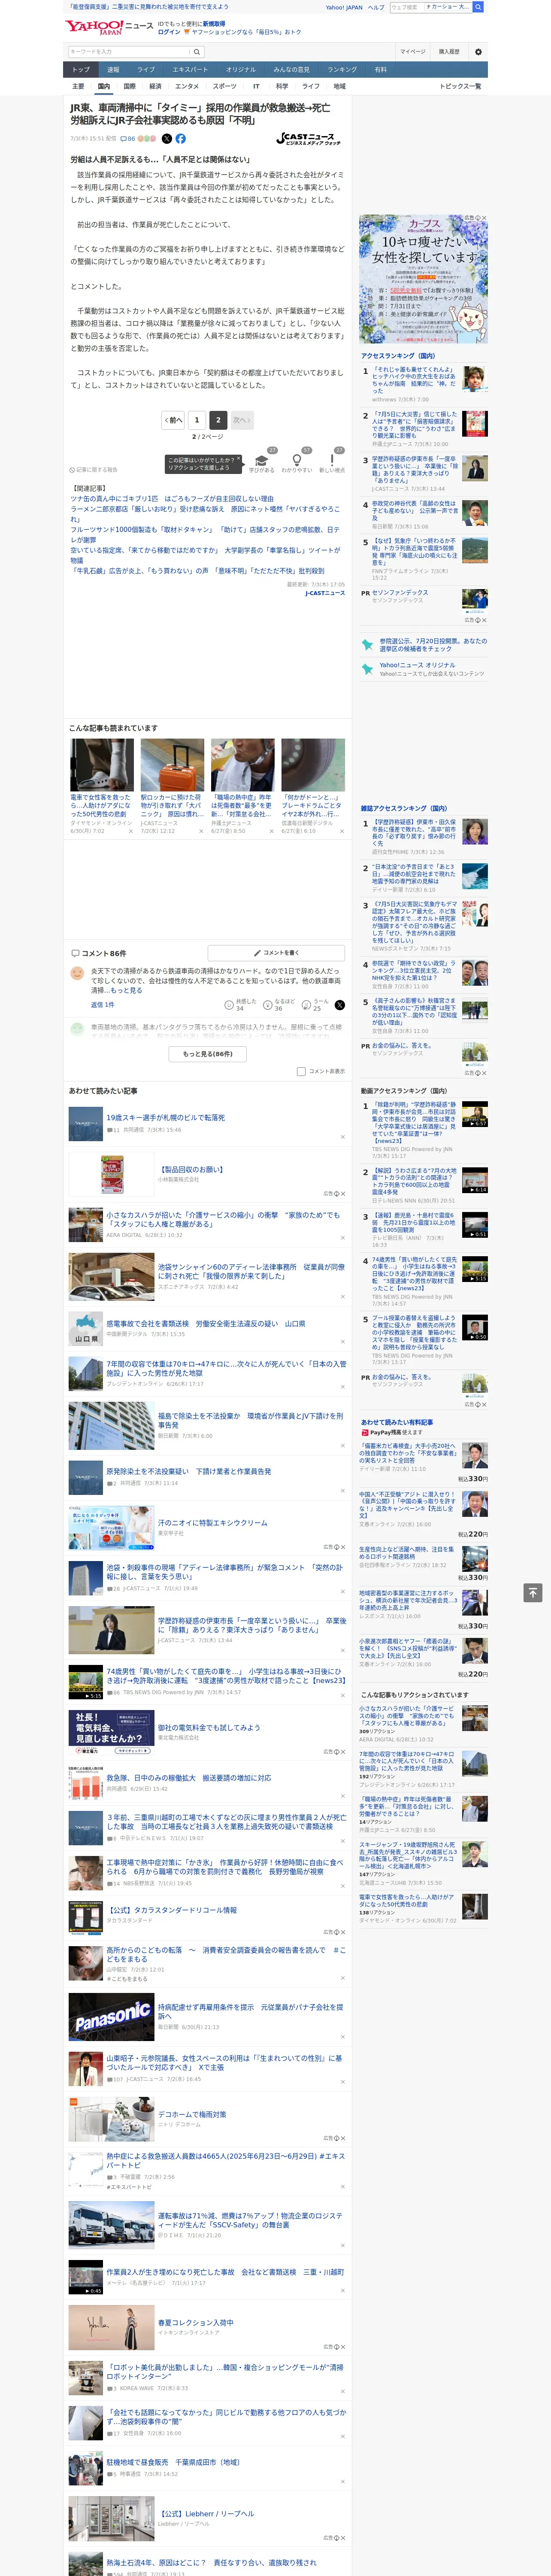The width and height of the screenshot is (551, 2576).
Task: Open related article about ラーメン二郎京都店
Action: (205, 514)
